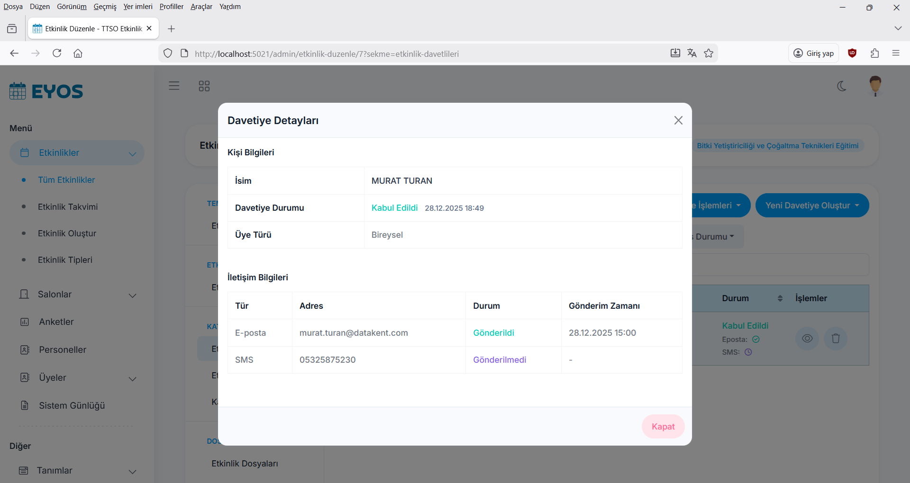Image resolution: width=910 pixels, height=483 pixels.
Task: Open Yeni Davetiye Oluştur dropdown
Action: pyautogui.click(x=811, y=206)
